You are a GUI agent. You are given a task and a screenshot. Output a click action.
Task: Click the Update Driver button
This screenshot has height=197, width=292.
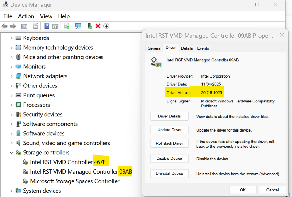(x=169, y=130)
